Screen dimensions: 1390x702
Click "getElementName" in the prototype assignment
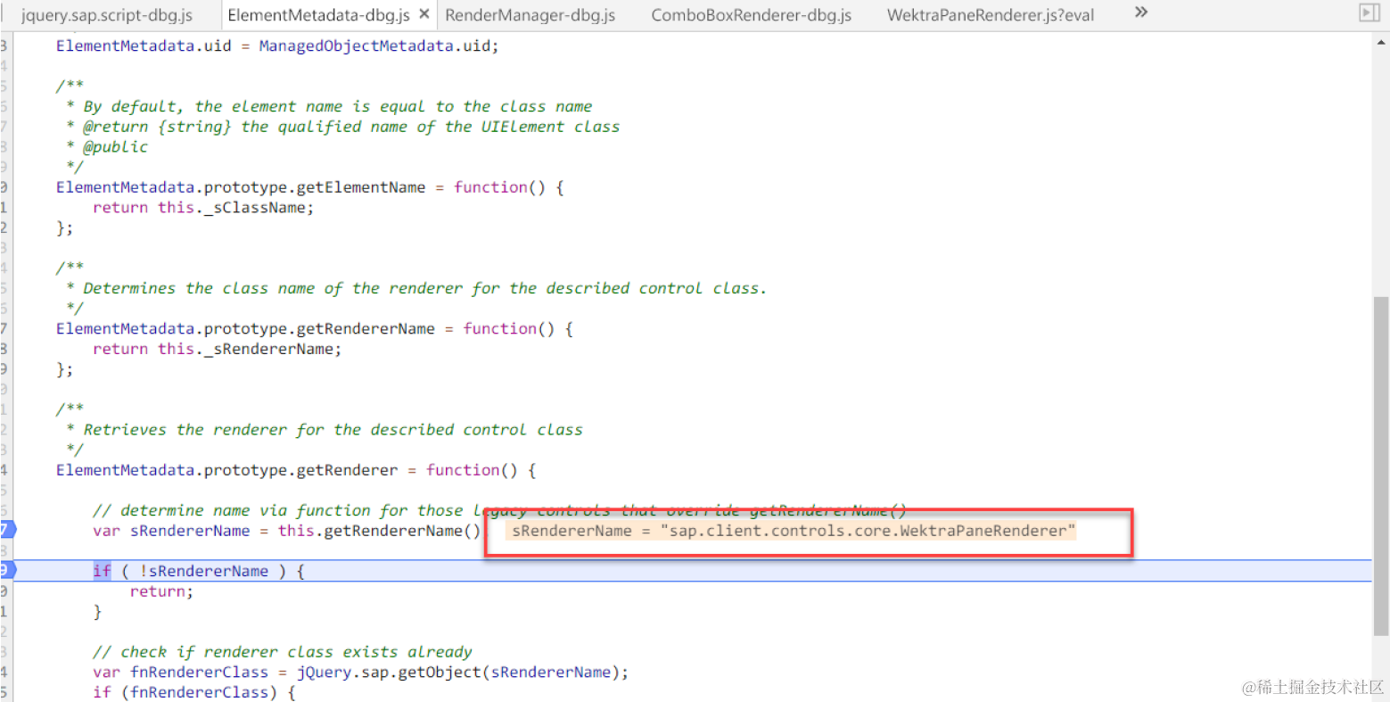(360, 187)
